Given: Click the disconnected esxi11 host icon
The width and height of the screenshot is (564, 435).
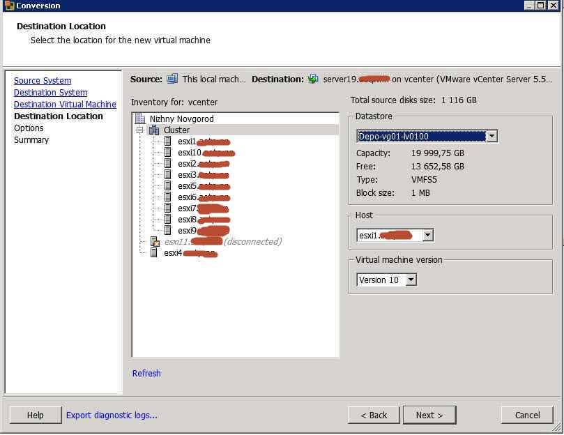Looking at the screenshot, I should click(155, 242).
